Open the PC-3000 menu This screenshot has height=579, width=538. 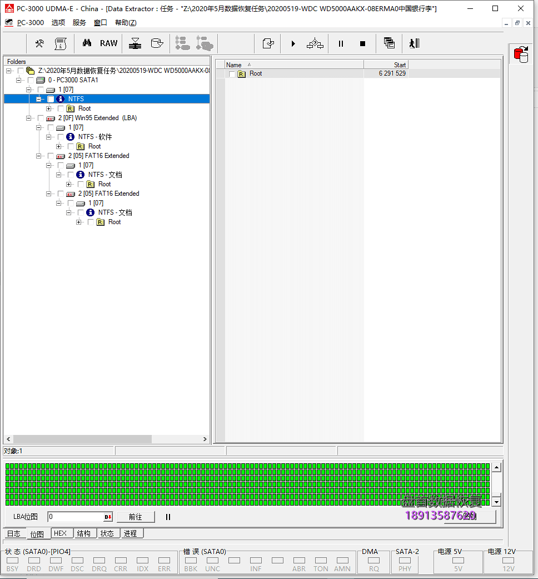pyautogui.click(x=31, y=22)
